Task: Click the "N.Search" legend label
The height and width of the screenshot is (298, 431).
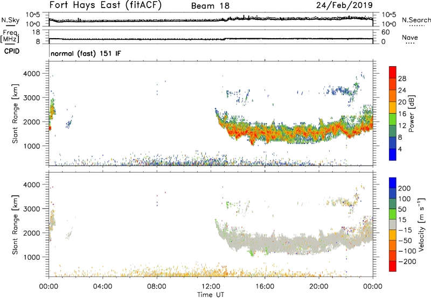Action: [x=416, y=20]
